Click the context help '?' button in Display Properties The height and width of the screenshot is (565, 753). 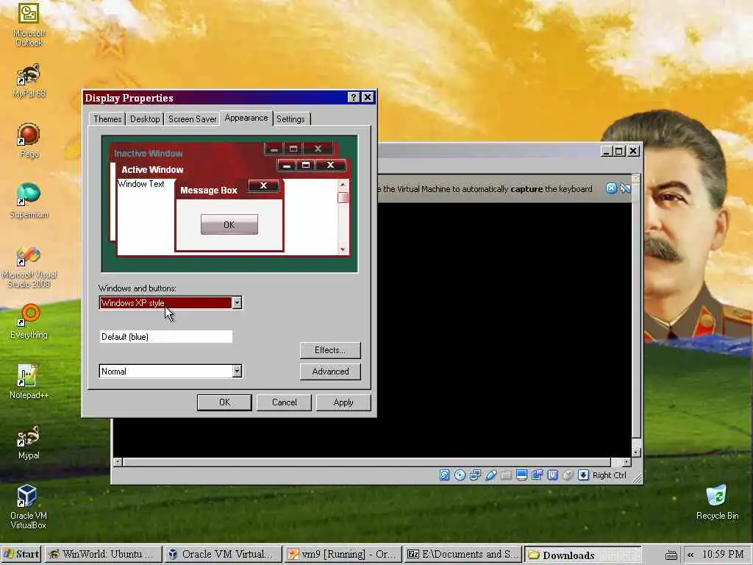click(x=354, y=97)
